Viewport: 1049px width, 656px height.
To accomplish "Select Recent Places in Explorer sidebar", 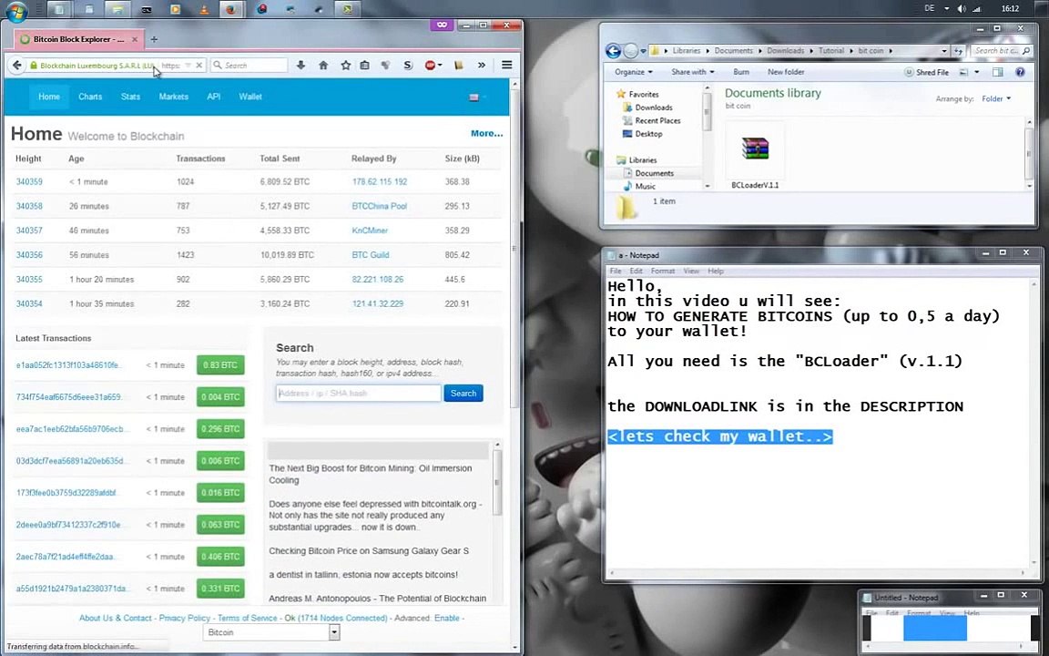I will click(657, 120).
